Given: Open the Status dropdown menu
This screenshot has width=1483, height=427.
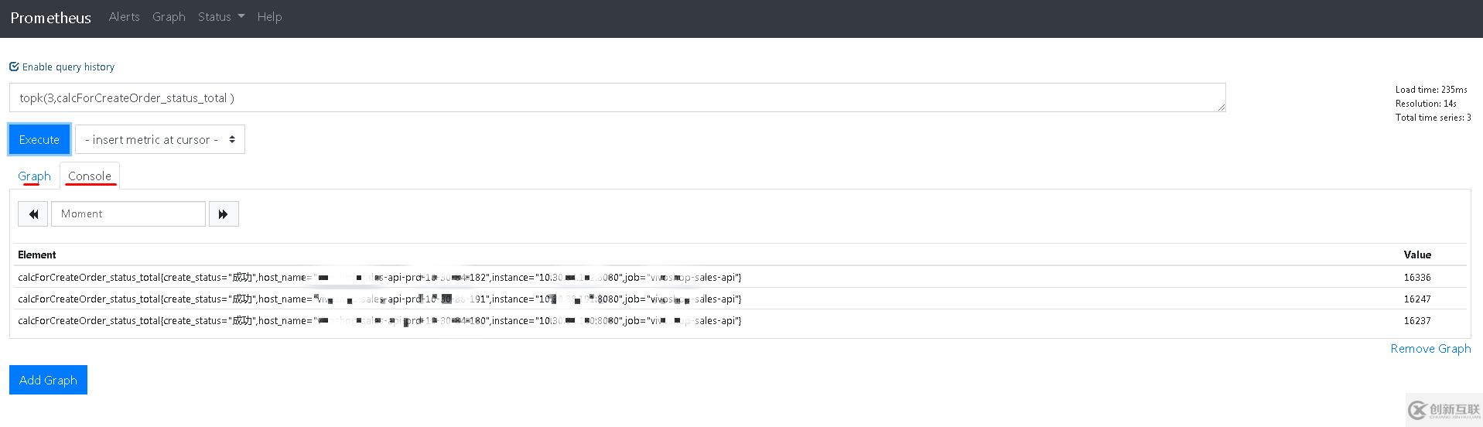Looking at the screenshot, I should click(220, 17).
